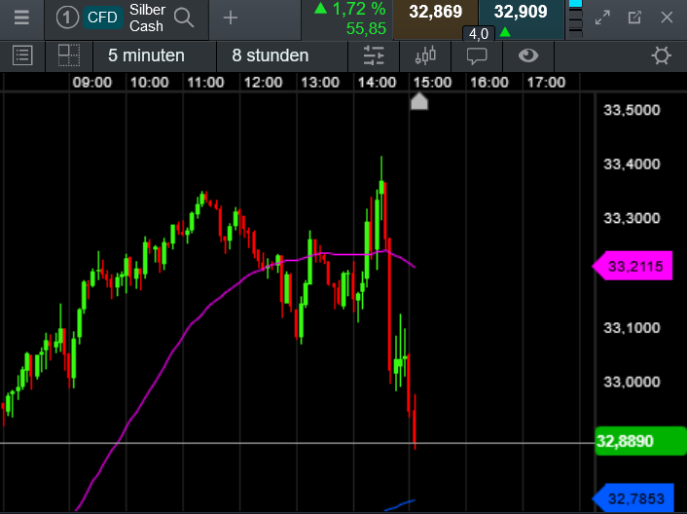Open the chart layout grid icon

click(69, 55)
